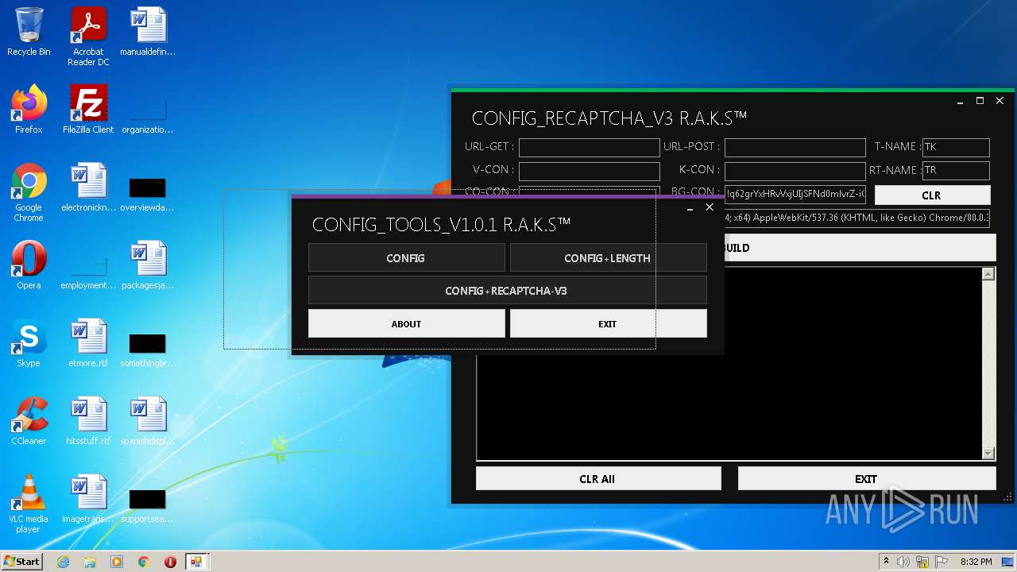Maximize the CONFIG_RECAPTCHA_V3 window

pos(980,101)
